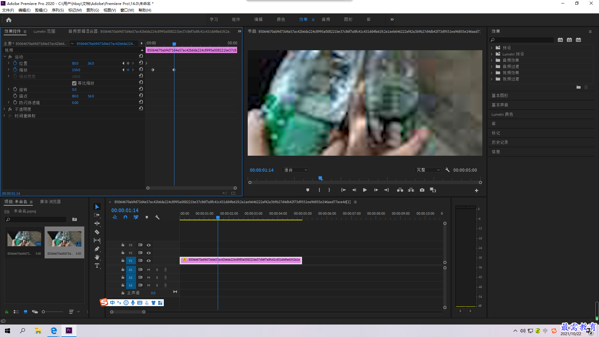Viewport: 599px width, 337px height.
Task: Toggle lock on V1 track
Action: [x=123, y=261]
